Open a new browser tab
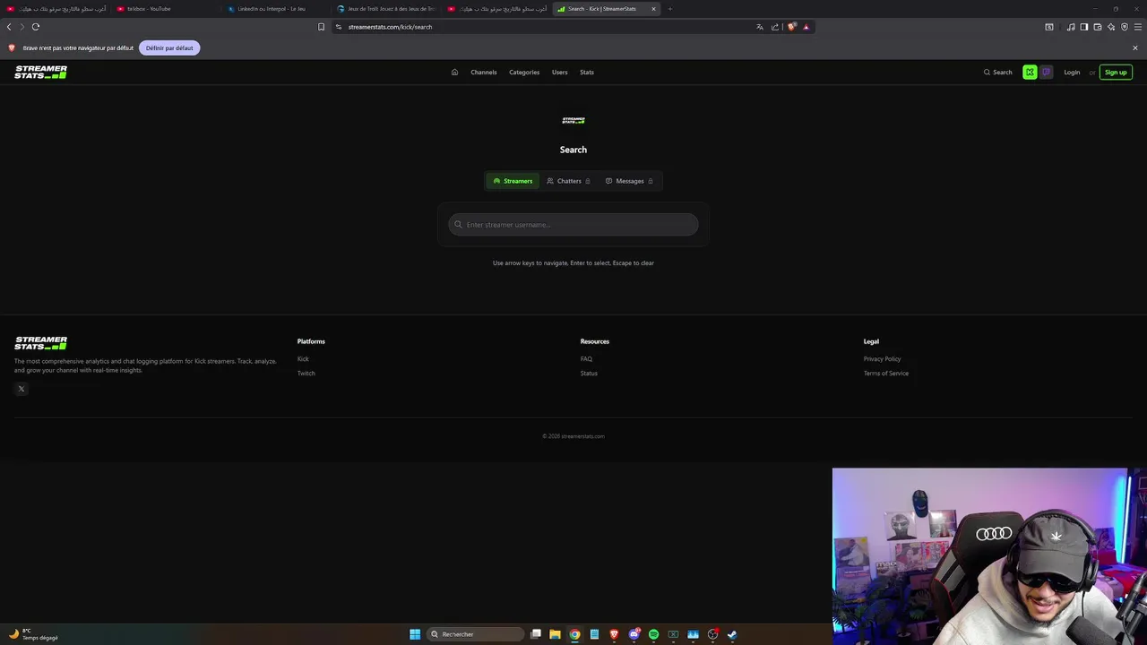This screenshot has width=1147, height=645. coord(669,9)
